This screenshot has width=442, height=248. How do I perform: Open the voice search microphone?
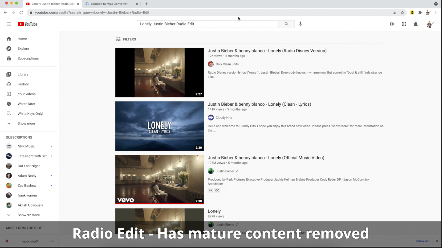tap(300, 24)
